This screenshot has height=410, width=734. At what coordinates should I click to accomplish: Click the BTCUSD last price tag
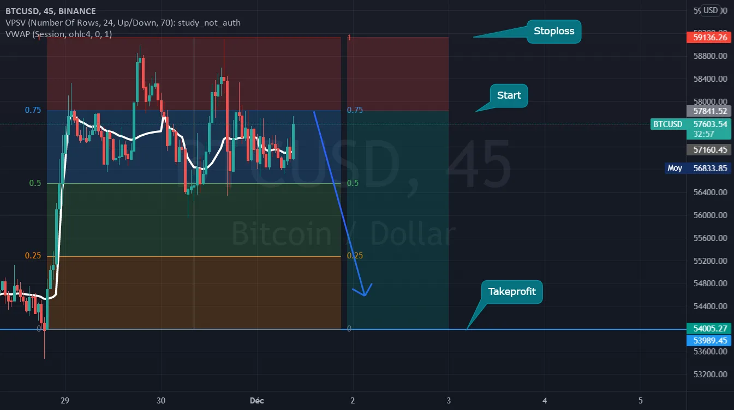coord(668,124)
